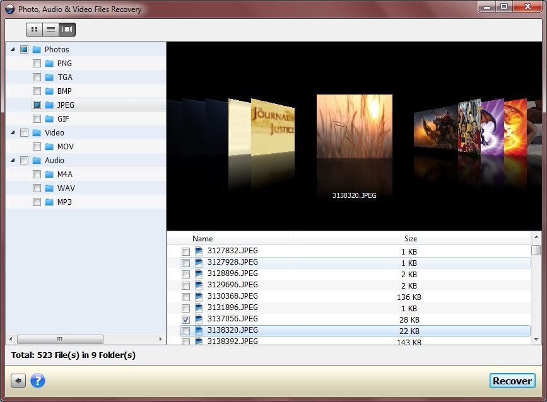Viewport: 547px width, 402px height.
Task: Click the JPEG folder icon
Action: (50, 105)
